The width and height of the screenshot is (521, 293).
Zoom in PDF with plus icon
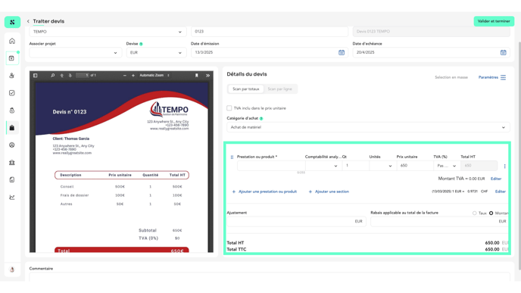pyautogui.click(x=133, y=76)
